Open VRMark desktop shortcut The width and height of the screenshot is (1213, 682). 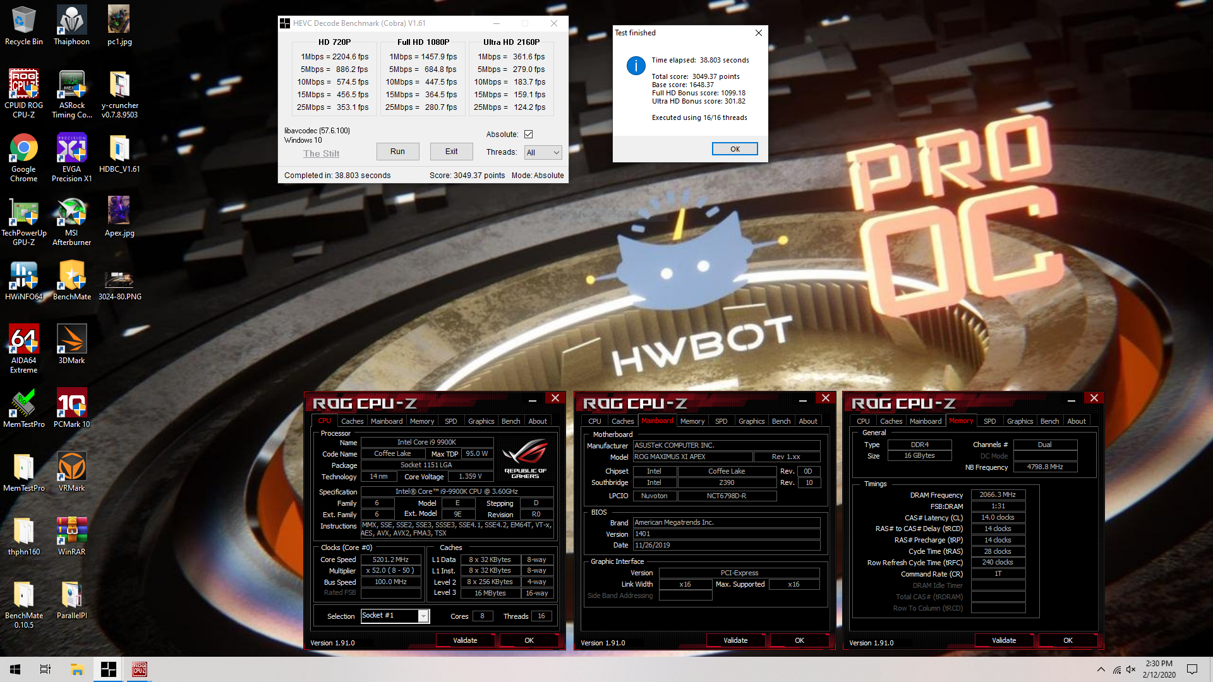coord(71,472)
